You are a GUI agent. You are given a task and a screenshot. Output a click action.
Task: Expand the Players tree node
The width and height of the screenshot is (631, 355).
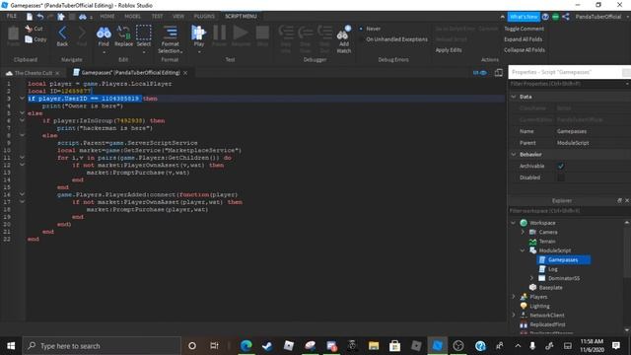tap(513, 297)
